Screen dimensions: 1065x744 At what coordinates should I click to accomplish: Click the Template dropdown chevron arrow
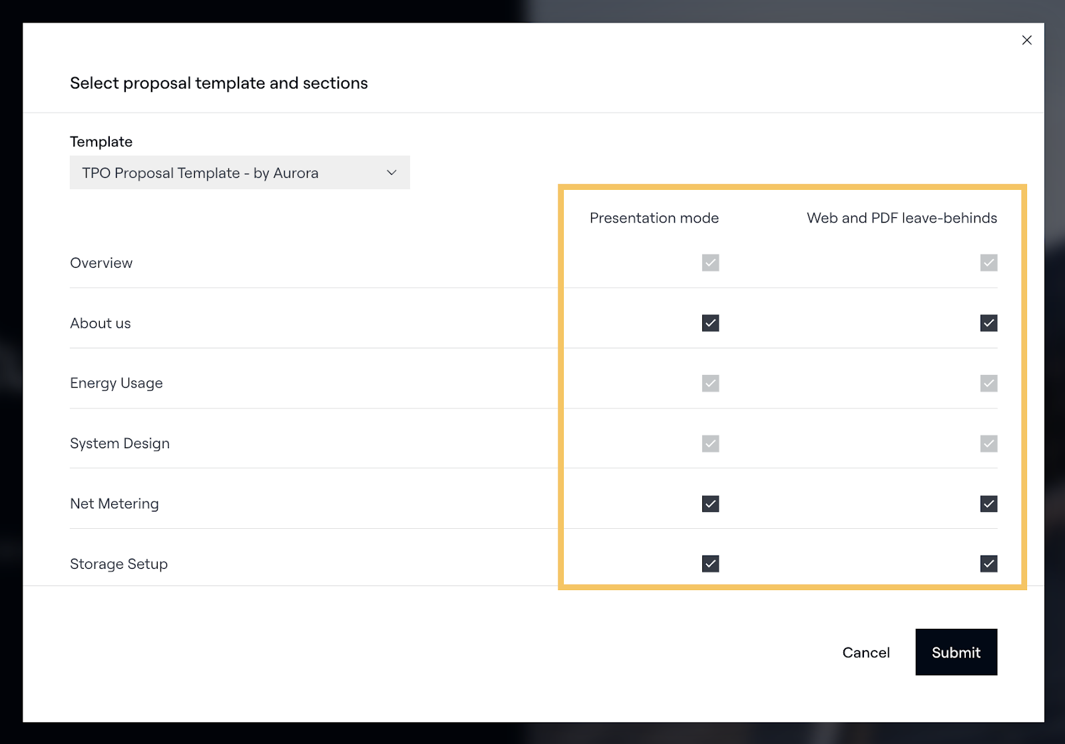(x=391, y=173)
